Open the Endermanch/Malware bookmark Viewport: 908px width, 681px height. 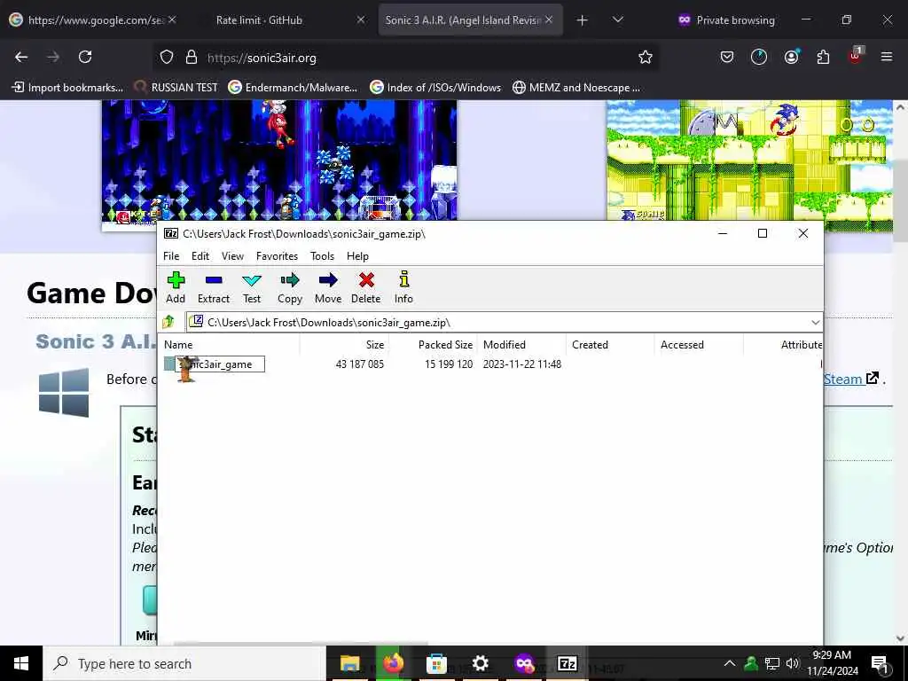pos(293,88)
